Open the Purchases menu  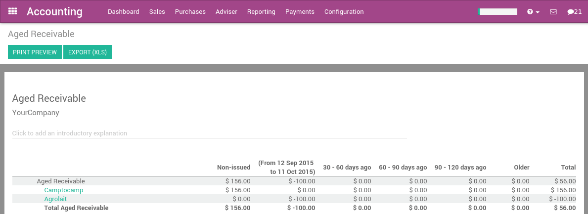(x=190, y=12)
